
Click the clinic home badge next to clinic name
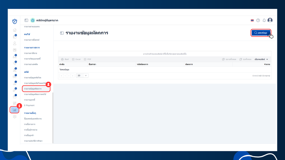pos(33,20)
